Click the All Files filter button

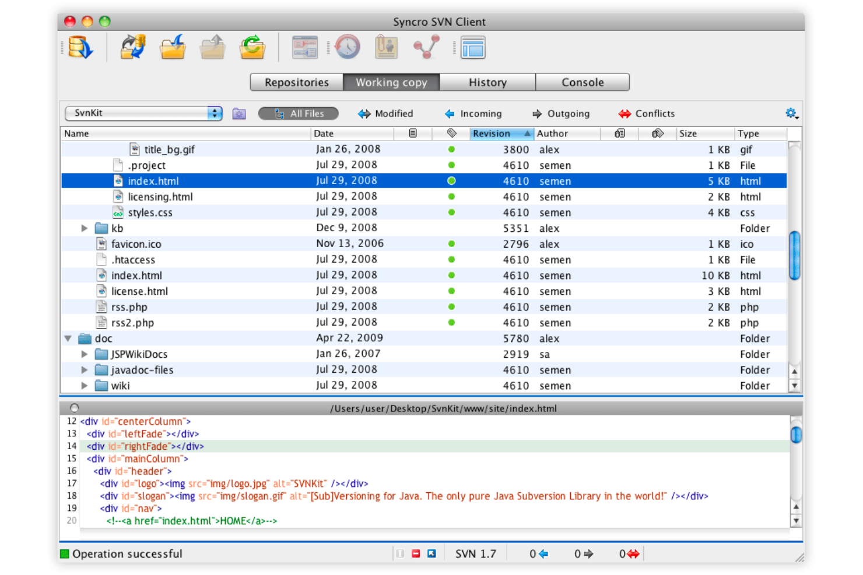298,113
